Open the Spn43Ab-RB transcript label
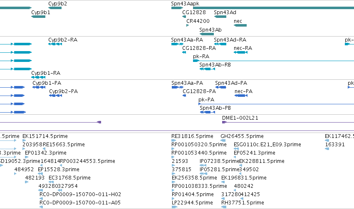This screenshot has width=354, height=209. (215, 65)
